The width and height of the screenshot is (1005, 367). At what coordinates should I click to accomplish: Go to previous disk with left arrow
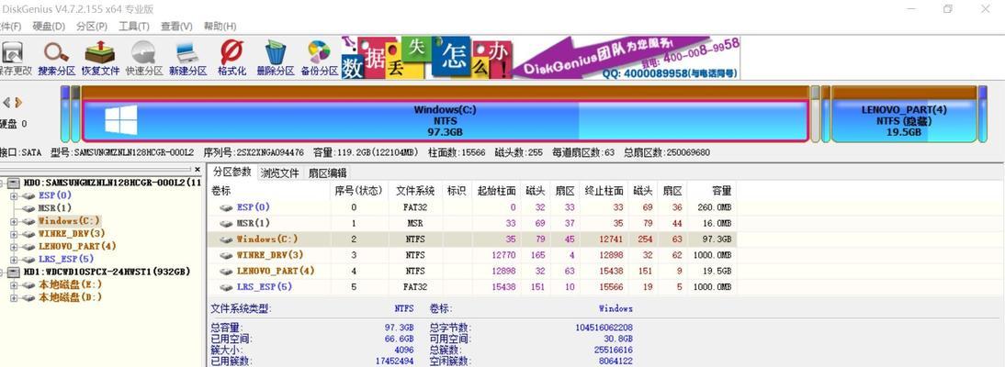[x=7, y=103]
